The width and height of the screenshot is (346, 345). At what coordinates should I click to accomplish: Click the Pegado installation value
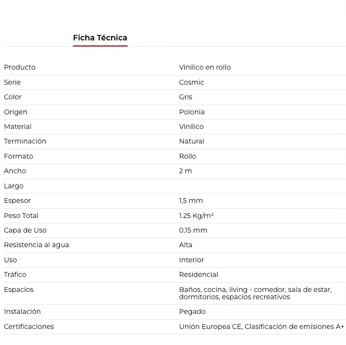pyautogui.click(x=192, y=312)
